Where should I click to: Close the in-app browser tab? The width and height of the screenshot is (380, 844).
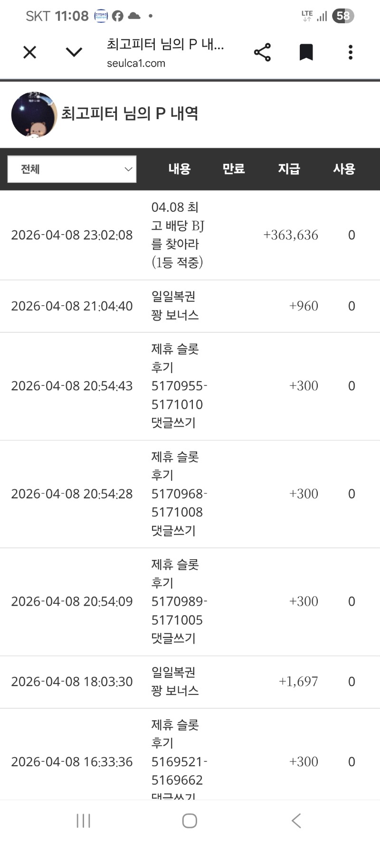coord(29,52)
